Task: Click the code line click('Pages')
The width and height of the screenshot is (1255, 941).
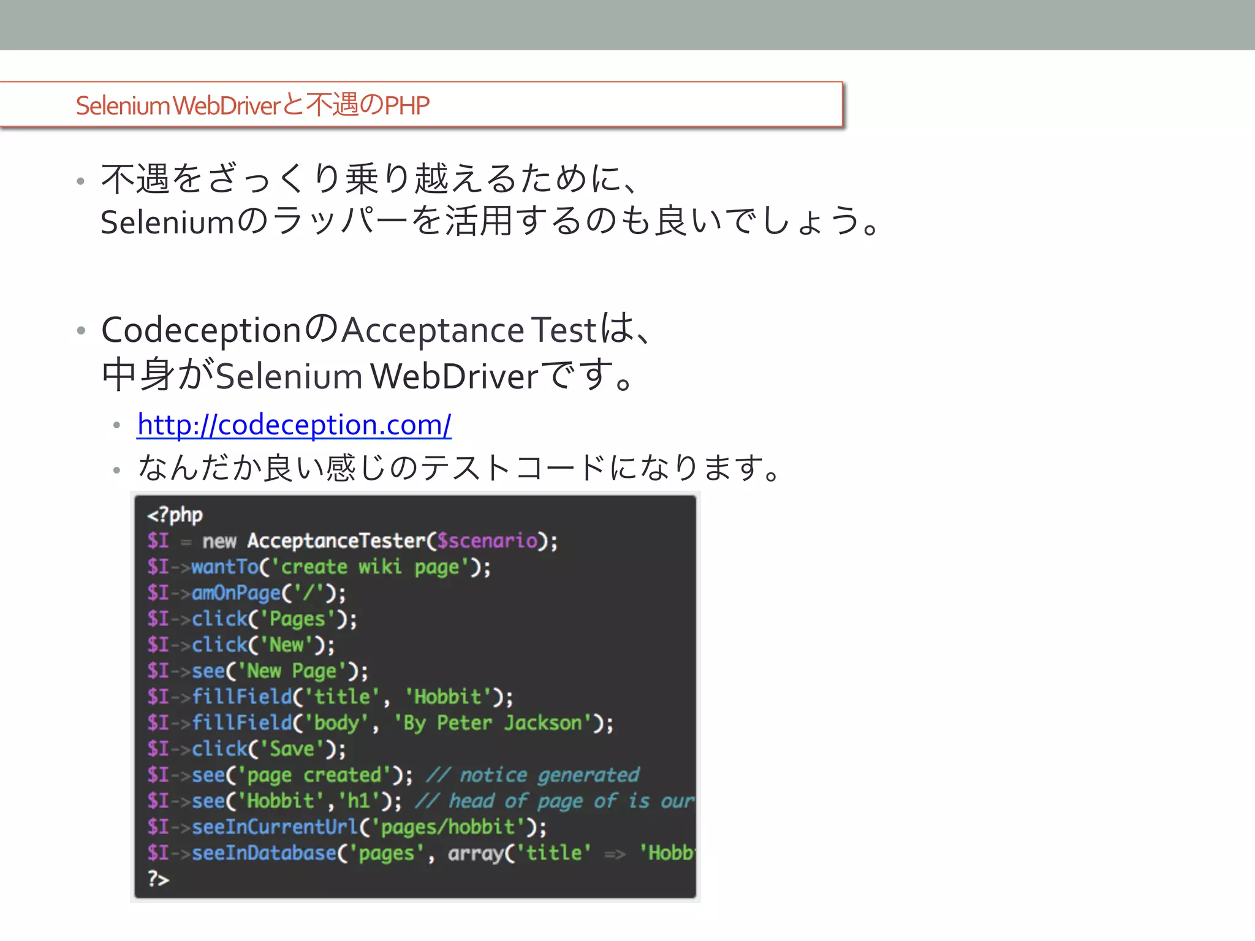Action: point(252,619)
